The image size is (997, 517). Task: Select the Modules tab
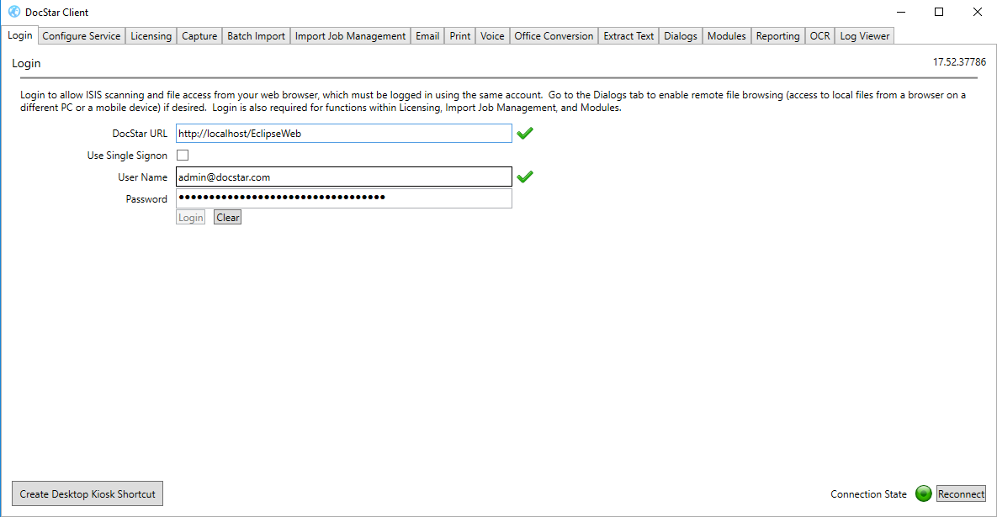[727, 36]
